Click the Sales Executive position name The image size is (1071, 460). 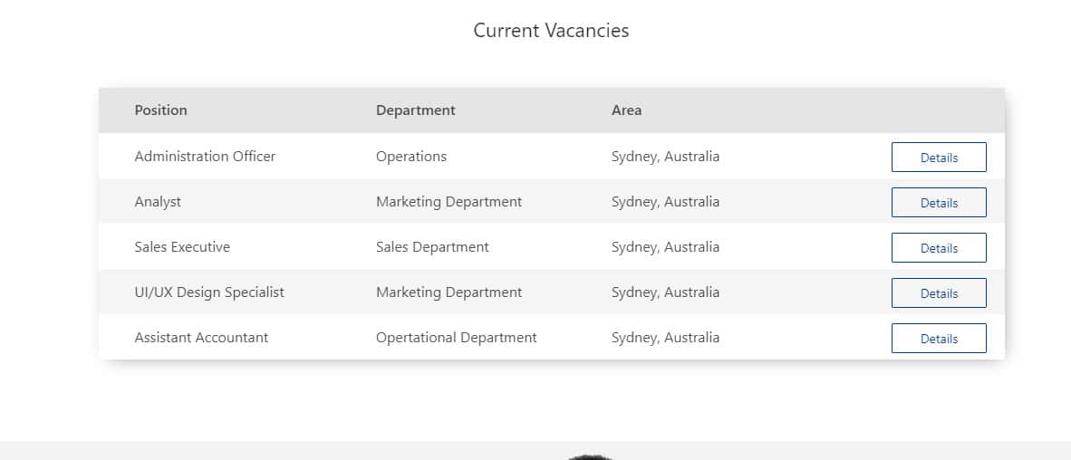tap(182, 246)
